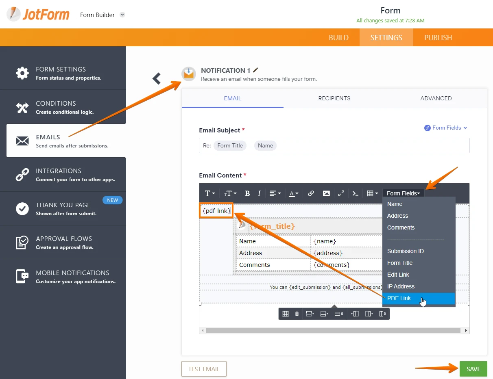
Task: Expand the font size dropdown
Action: 230,193
